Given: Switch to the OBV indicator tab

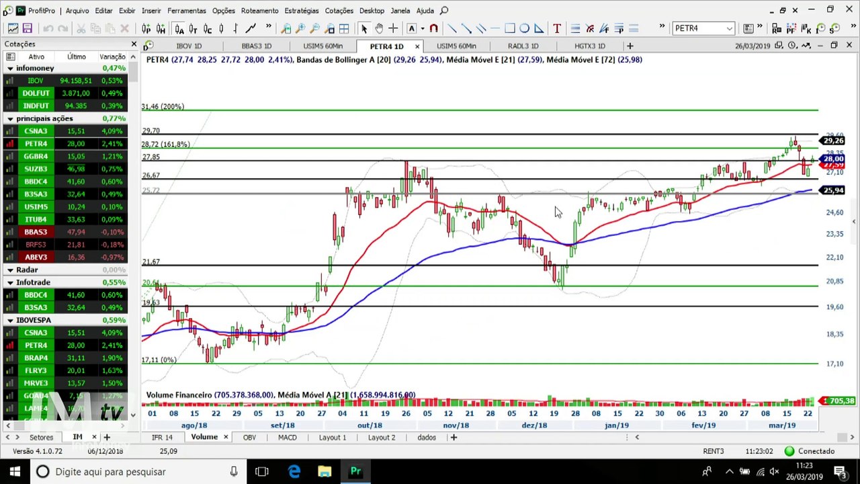Looking at the screenshot, I should pos(249,438).
